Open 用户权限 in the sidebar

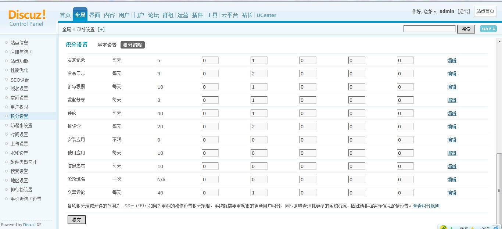click(19, 107)
